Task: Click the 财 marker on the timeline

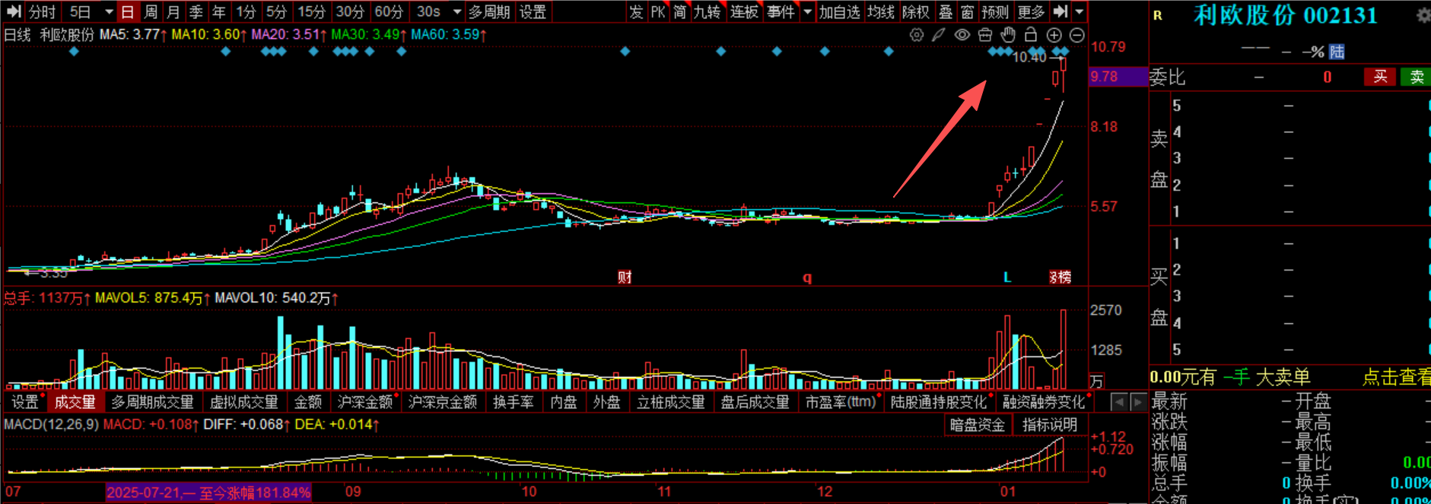Action: pyautogui.click(x=625, y=277)
